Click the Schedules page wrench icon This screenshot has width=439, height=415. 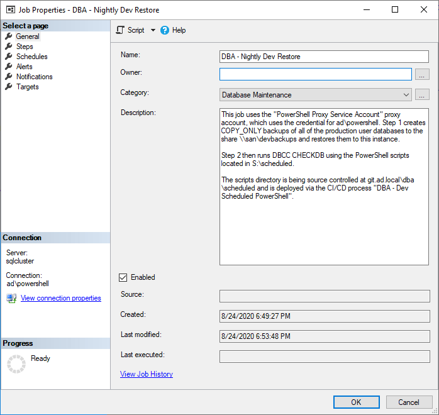click(9, 56)
